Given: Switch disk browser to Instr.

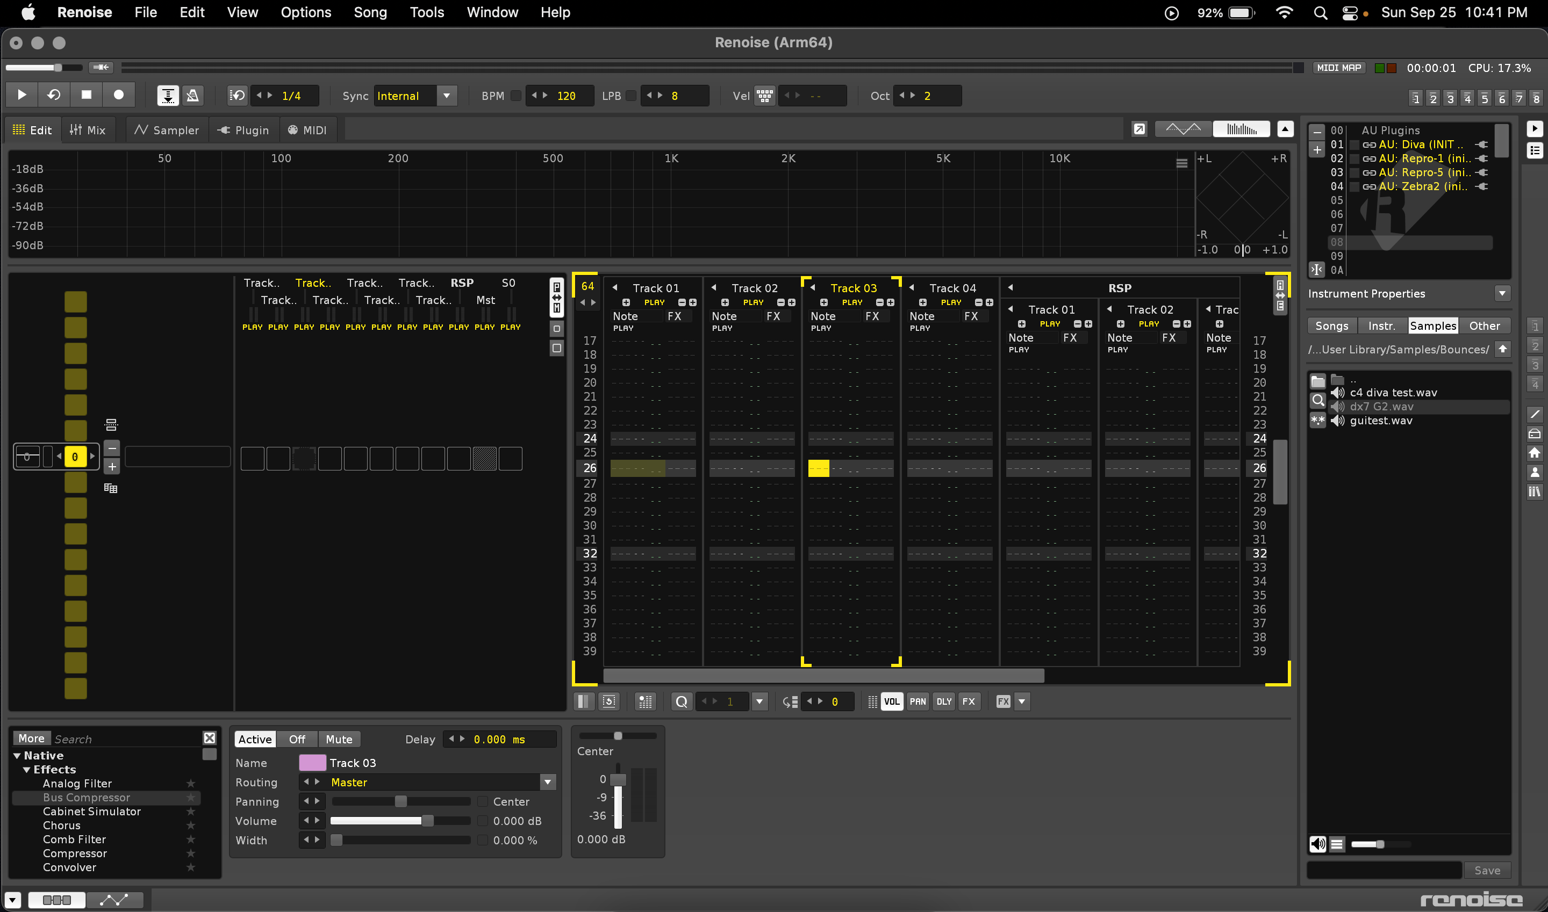Looking at the screenshot, I should pyautogui.click(x=1382, y=325).
